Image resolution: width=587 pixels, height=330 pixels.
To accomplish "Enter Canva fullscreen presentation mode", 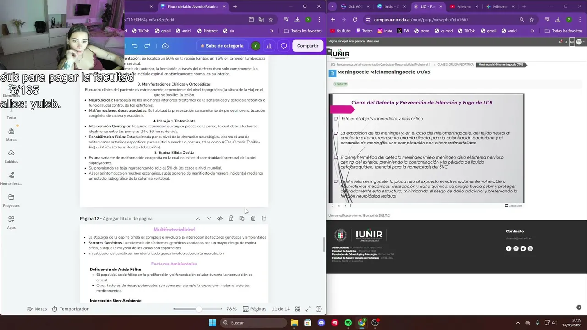I will coord(308,309).
